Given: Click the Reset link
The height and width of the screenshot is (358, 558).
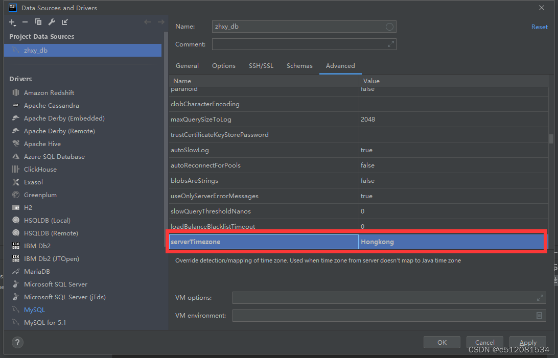Looking at the screenshot, I should [x=540, y=27].
